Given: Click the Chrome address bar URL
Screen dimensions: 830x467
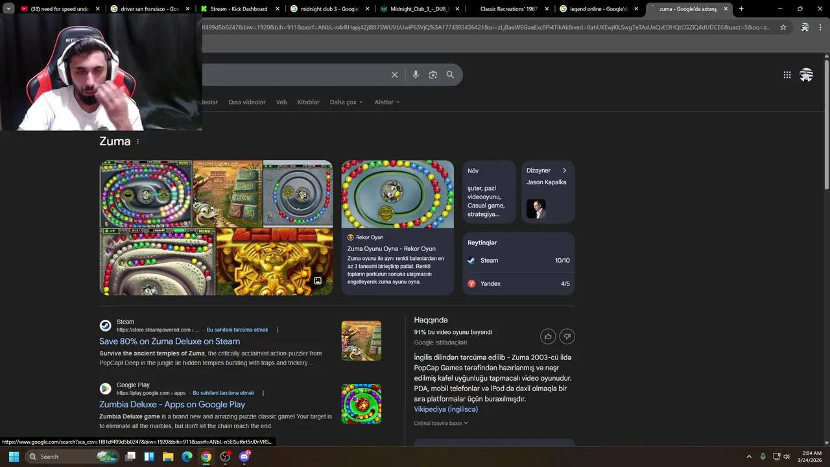Looking at the screenshot, I should (x=486, y=27).
